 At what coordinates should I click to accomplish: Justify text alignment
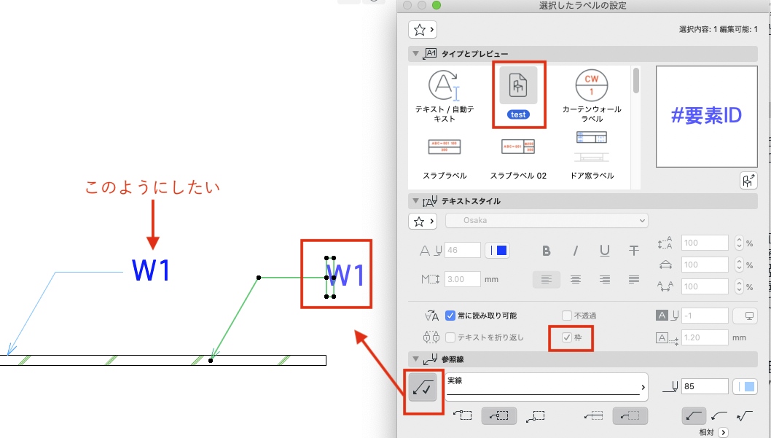click(634, 279)
